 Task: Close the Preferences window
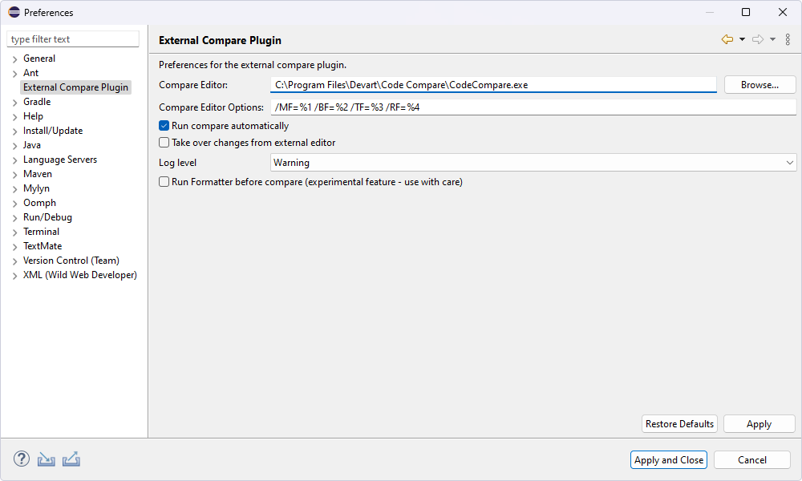click(x=783, y=12)
